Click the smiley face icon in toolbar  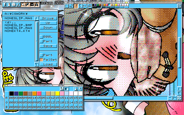click(14, 4)
